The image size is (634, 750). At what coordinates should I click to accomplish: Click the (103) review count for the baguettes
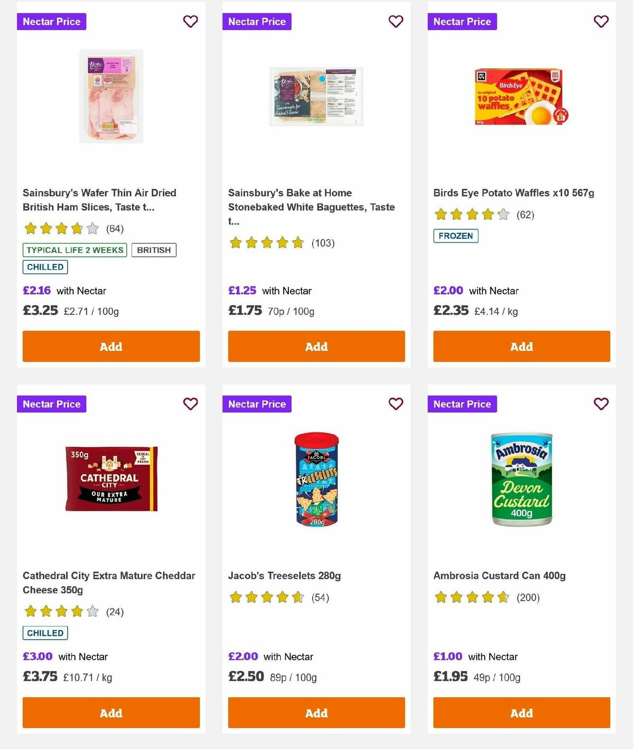coord(323,243)
